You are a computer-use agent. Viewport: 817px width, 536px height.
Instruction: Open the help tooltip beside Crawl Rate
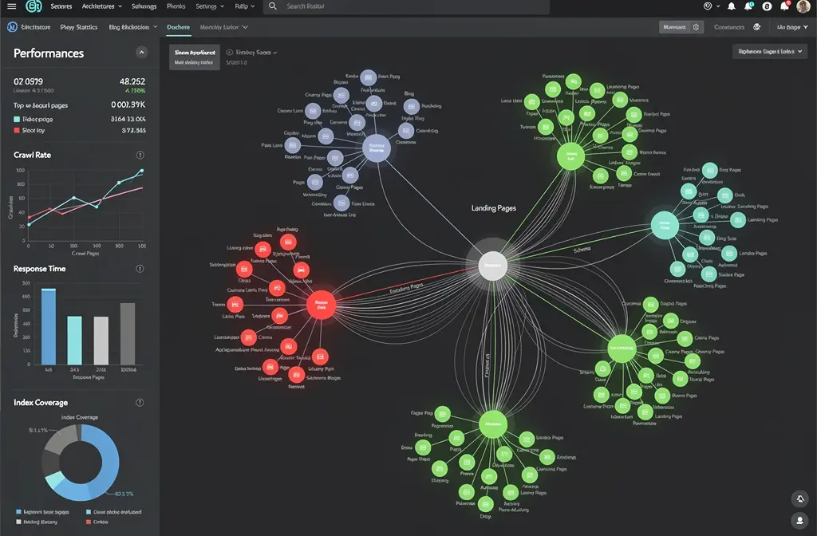tap(141, 155)
